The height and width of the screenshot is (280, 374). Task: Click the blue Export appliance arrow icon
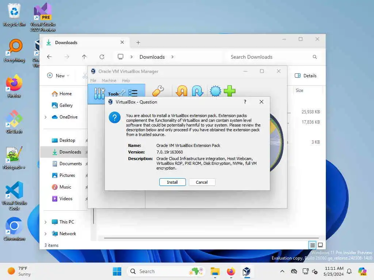198,91
